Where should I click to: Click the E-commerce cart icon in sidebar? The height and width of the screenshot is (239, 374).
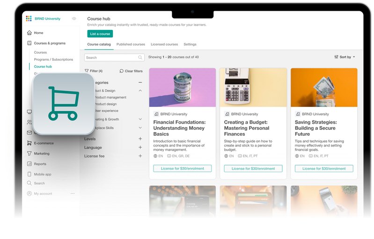(29, 143)
